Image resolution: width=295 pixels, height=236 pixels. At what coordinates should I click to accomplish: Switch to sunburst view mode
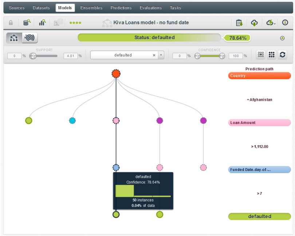(29, 38)
